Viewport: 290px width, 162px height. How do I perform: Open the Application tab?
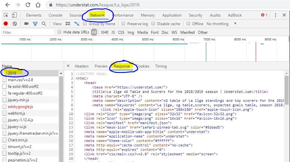[172, 15]
